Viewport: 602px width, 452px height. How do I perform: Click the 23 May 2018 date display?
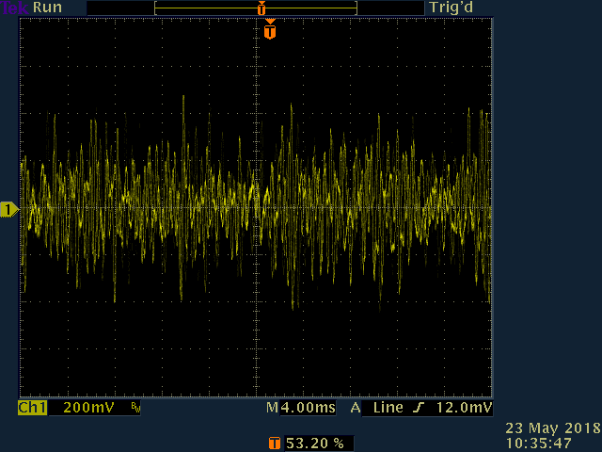[553, 428]
